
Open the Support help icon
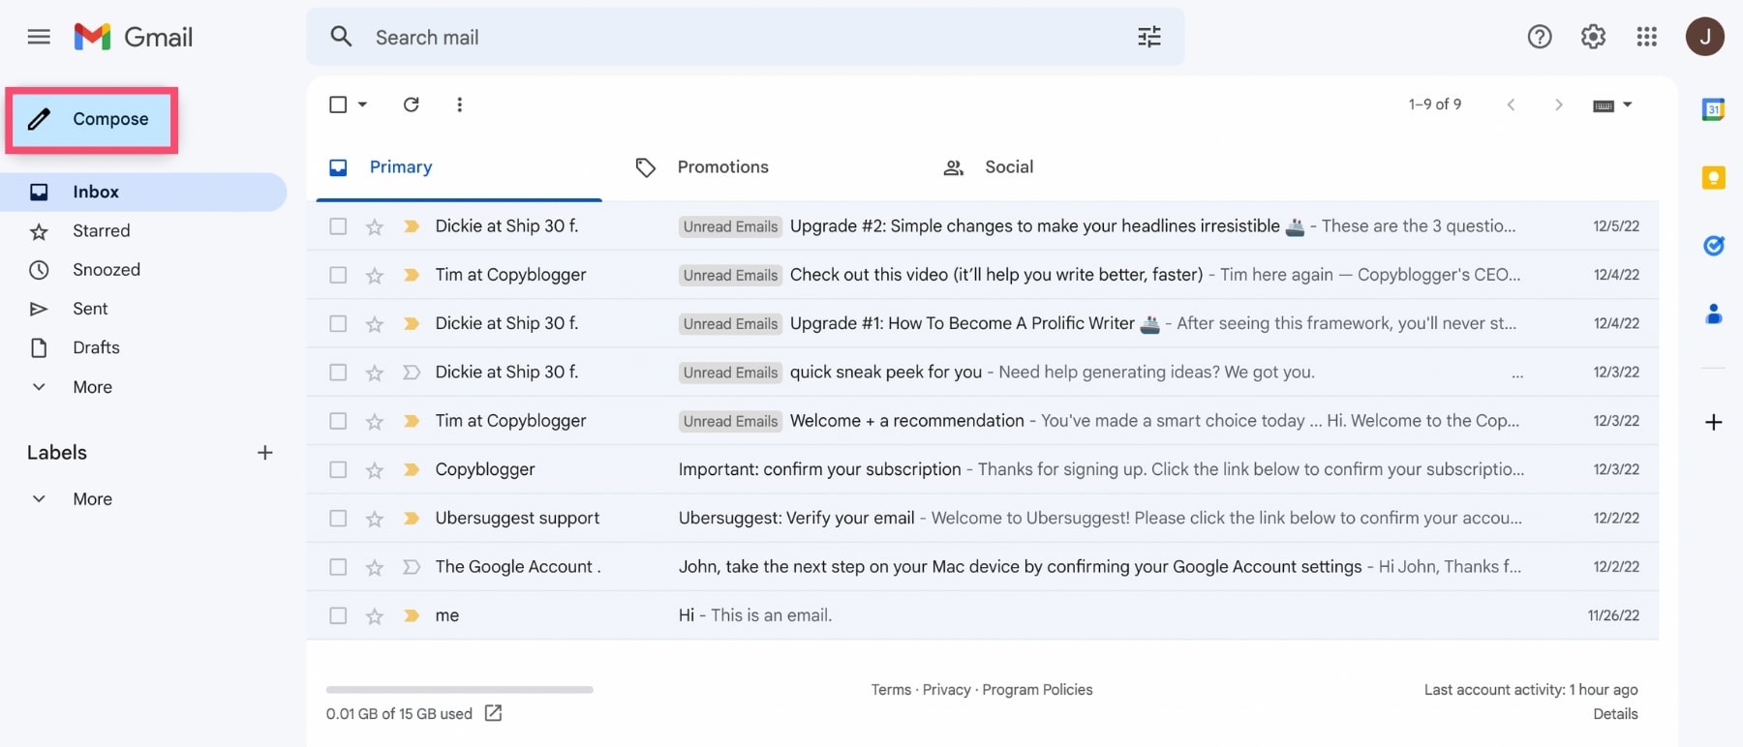[1540, 37]
